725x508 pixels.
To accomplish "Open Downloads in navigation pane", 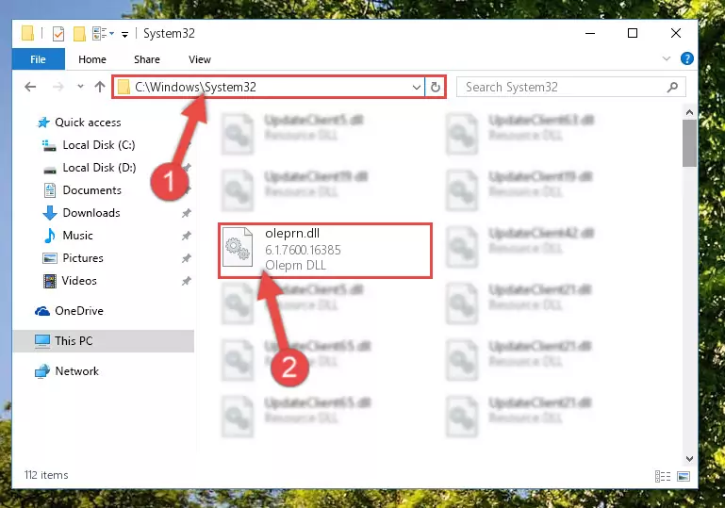I will (x=91, y=213).
